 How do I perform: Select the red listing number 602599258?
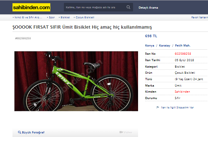(x=183, y=54)
